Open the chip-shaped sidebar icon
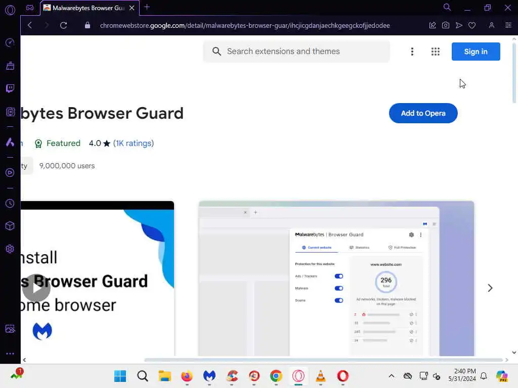 pos(10,112)
